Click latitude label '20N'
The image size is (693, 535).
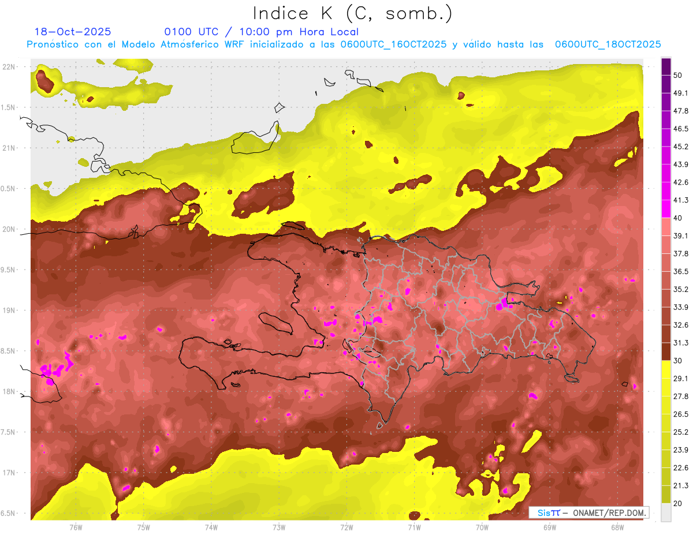point(10,229)
